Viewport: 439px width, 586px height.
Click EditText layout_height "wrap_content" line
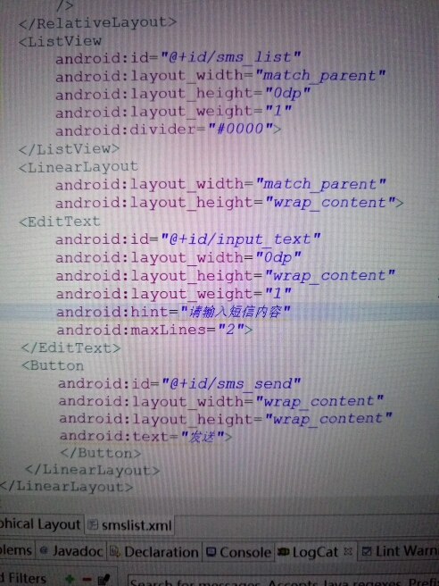click(226, 275)
